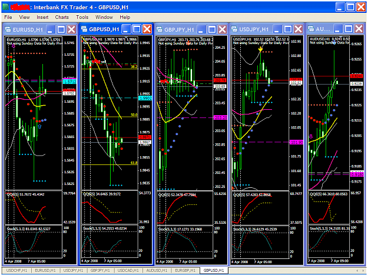Viewport: 368px width, 276px height.
Task: Click the GBPUSD,H1 chart window icon
Action: click(x=84, y=29)
